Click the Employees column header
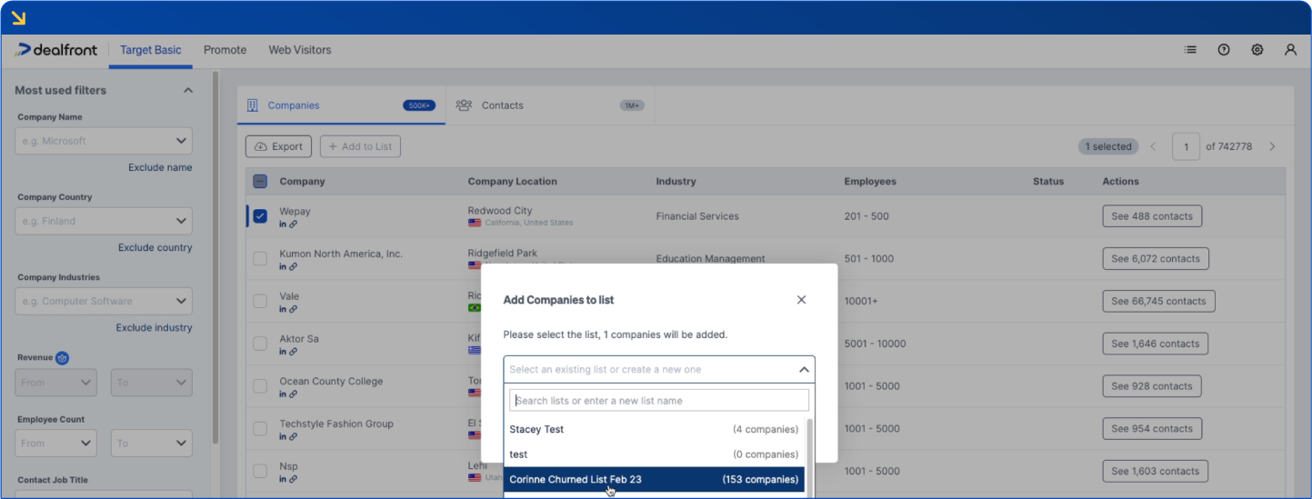Viewport: 1312px width, 499px height. (870, 181)
